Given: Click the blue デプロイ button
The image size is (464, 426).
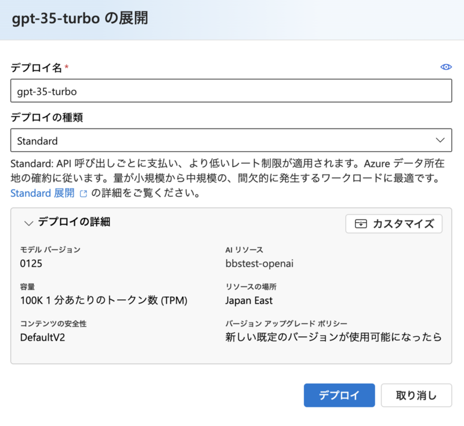Looking at the screenshot, I should pyautogui.click(x=339, y=395).
